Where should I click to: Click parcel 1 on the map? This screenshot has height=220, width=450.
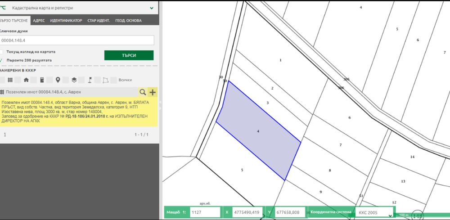pyautogui.click(x=280, y=60)
